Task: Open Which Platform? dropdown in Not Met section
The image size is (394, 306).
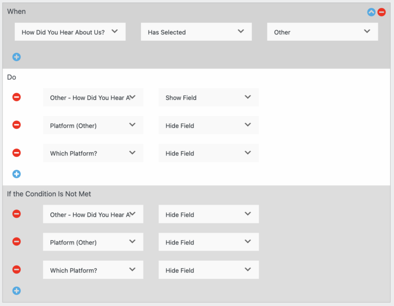Action: pos(93,270)
